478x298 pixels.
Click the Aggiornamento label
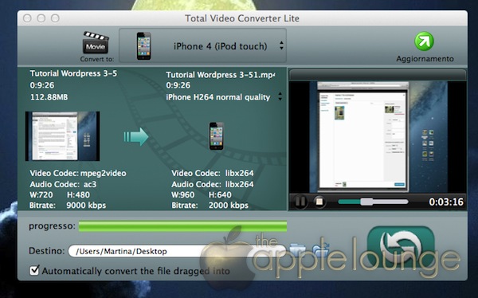[425, 59]
